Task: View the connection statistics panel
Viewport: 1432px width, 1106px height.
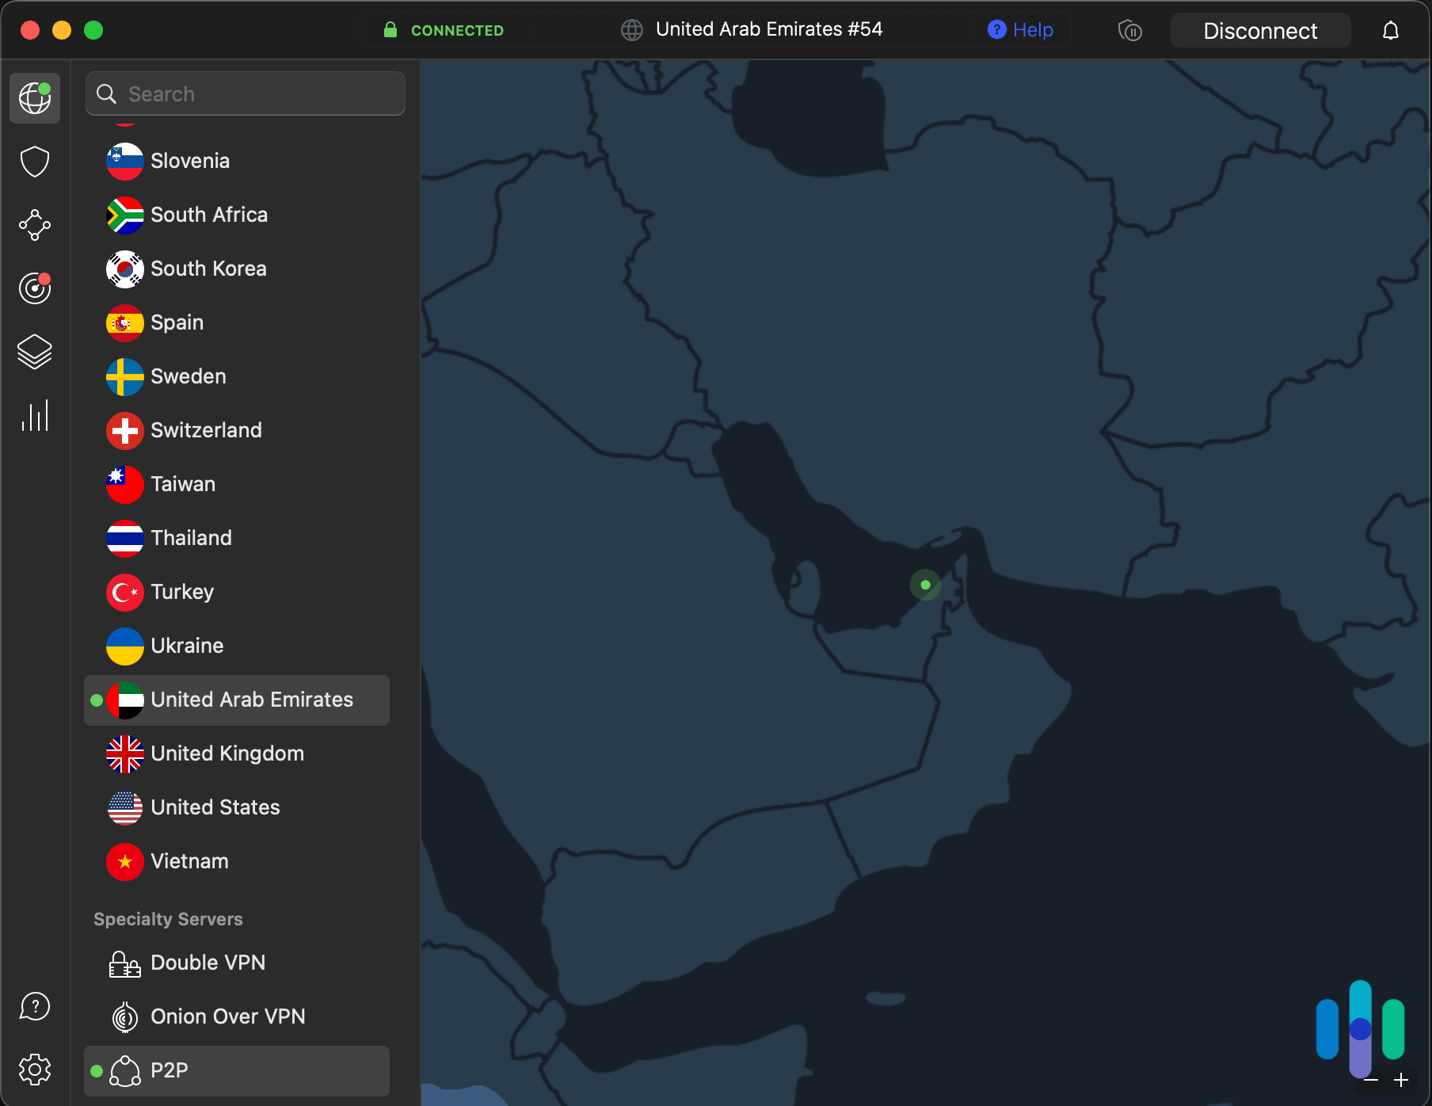Action: (x=34, y=415)
